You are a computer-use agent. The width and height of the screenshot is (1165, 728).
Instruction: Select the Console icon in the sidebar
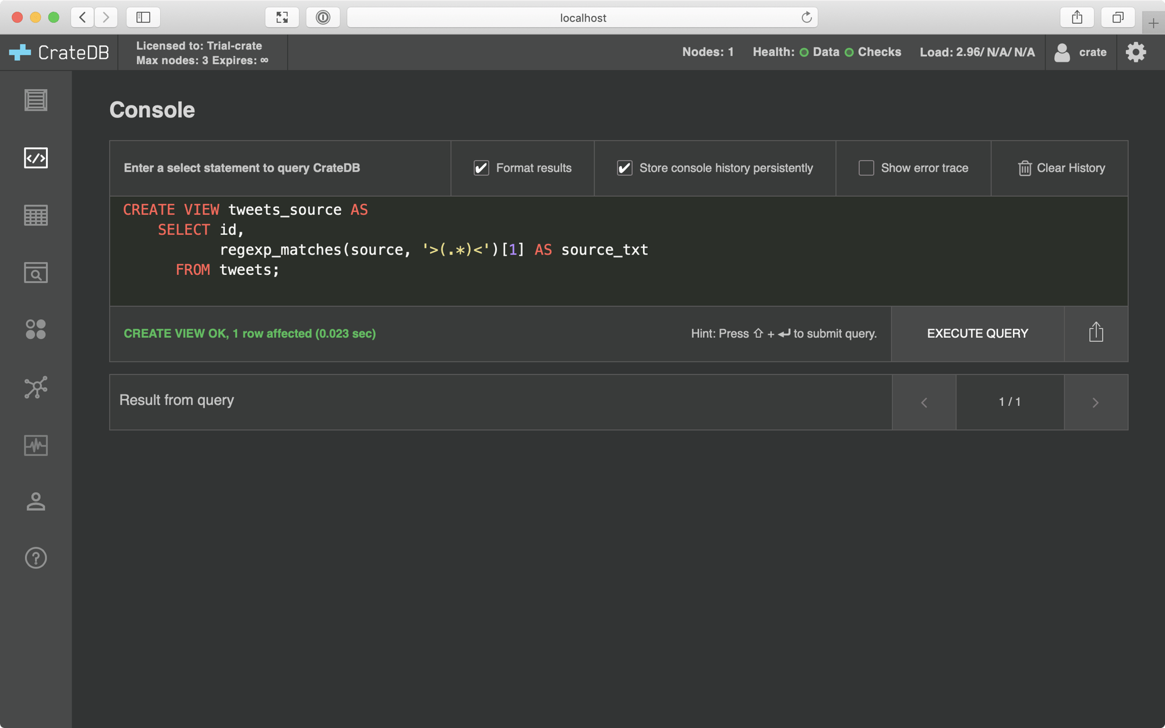36,157
